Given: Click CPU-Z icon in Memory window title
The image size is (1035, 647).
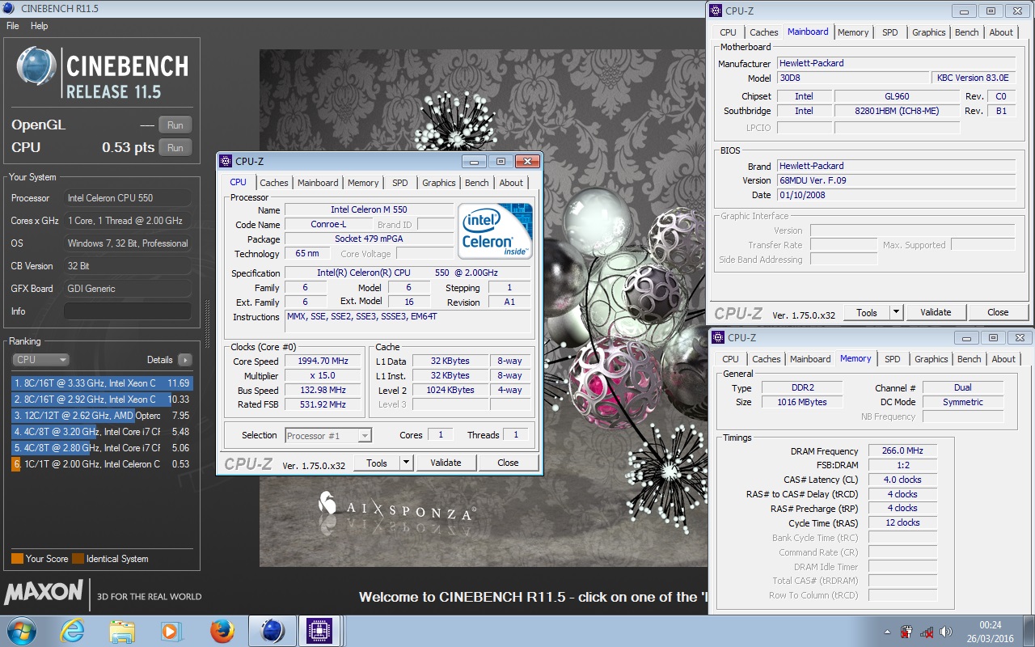Looking at the screenshot, I should click(719, 337).
